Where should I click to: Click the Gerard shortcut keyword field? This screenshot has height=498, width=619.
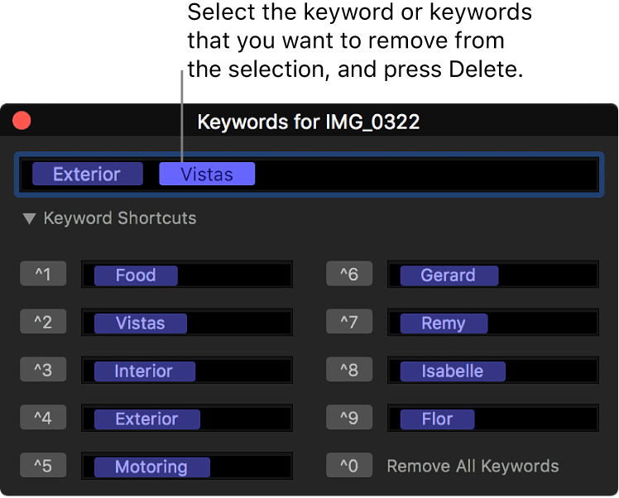click(x=546, y=275)
